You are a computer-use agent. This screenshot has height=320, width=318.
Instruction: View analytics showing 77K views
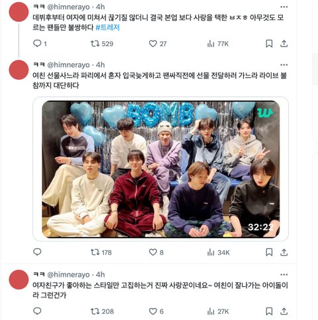218,44
